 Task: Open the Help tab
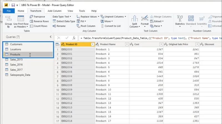94,11
